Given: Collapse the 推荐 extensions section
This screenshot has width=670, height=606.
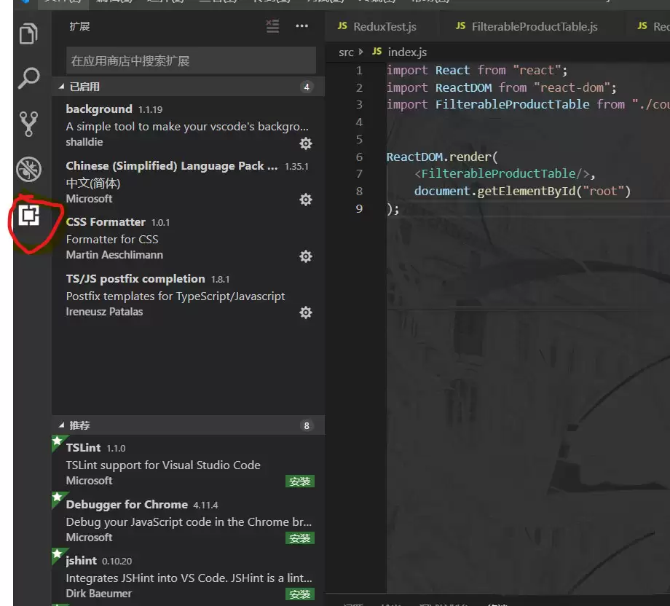Looking at the screenshot, I should click(x=80, y=425).
